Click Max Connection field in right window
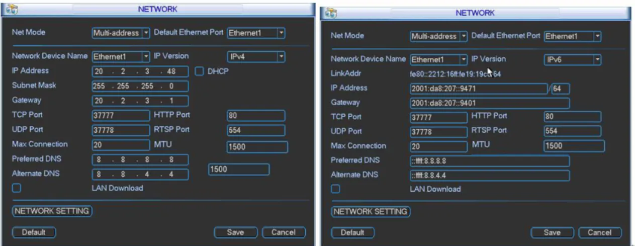 (438, 146)
